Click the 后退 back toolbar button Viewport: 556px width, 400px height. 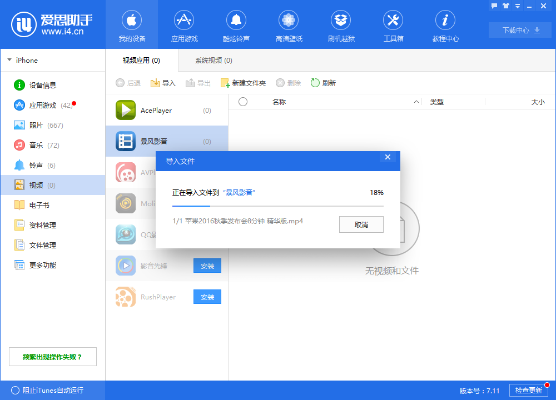pyautogui.click(x=128, y=83)
